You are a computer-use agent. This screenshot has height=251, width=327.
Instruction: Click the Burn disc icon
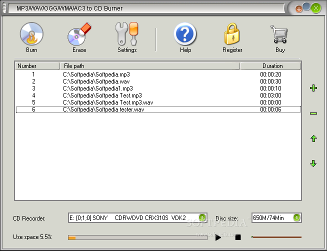point(31,34)
